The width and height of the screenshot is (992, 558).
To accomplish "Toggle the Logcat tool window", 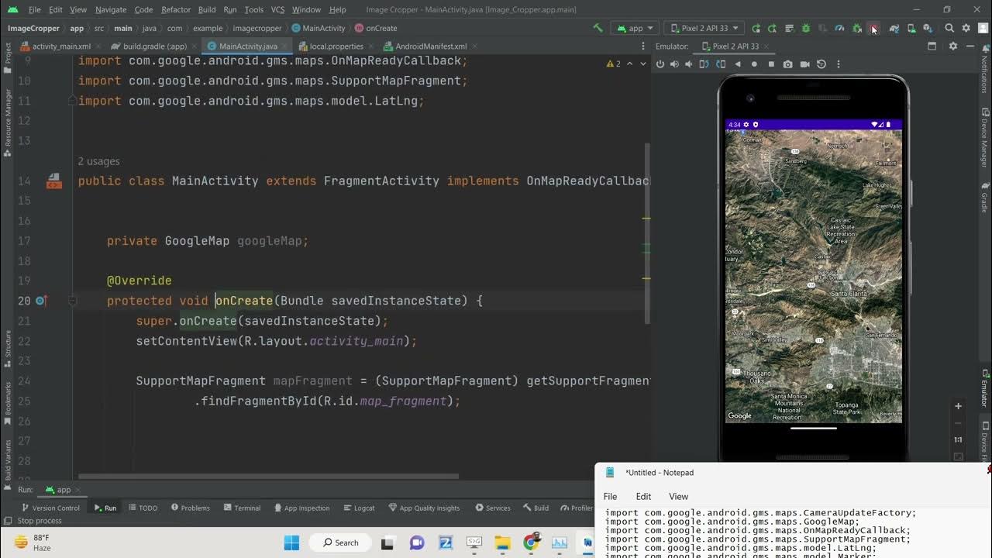I will pyautogui.click(x=359, y=508).
